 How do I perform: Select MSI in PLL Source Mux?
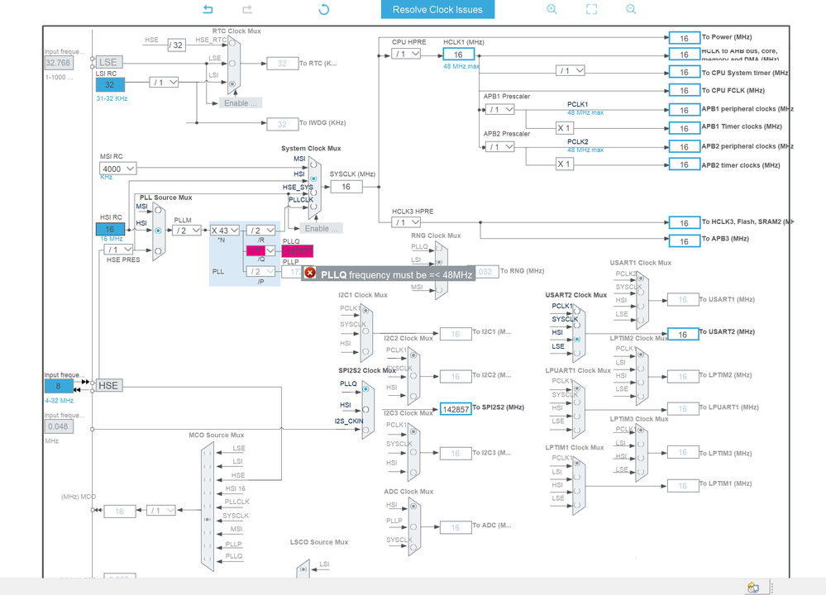(157, 210)
